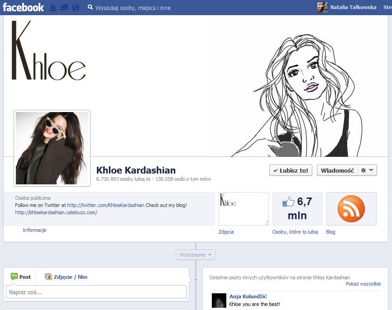The width and height of the screenshot is (392, 310).
Task: Open Anja Kulundžić's name link
Action: pyautogui.click(x=248, y=296)
